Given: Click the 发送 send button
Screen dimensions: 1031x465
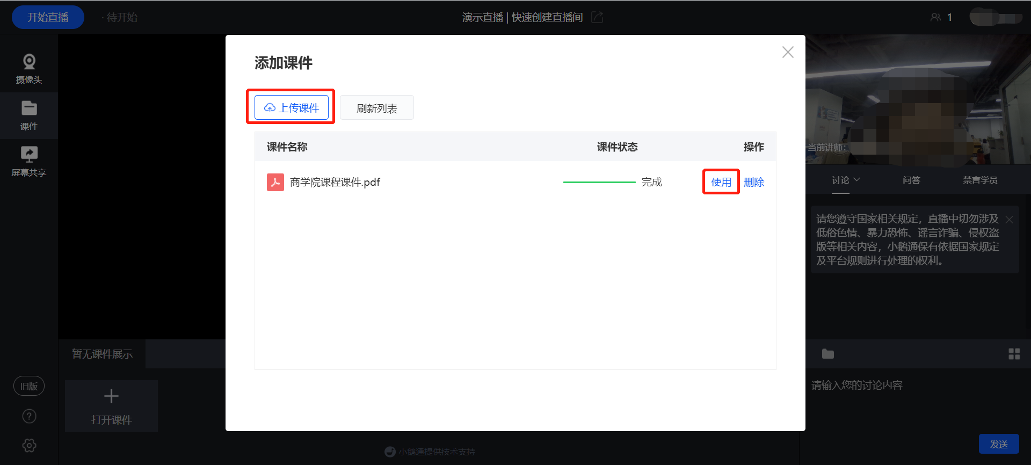Looking at the screenshot, I should point(999,444).
